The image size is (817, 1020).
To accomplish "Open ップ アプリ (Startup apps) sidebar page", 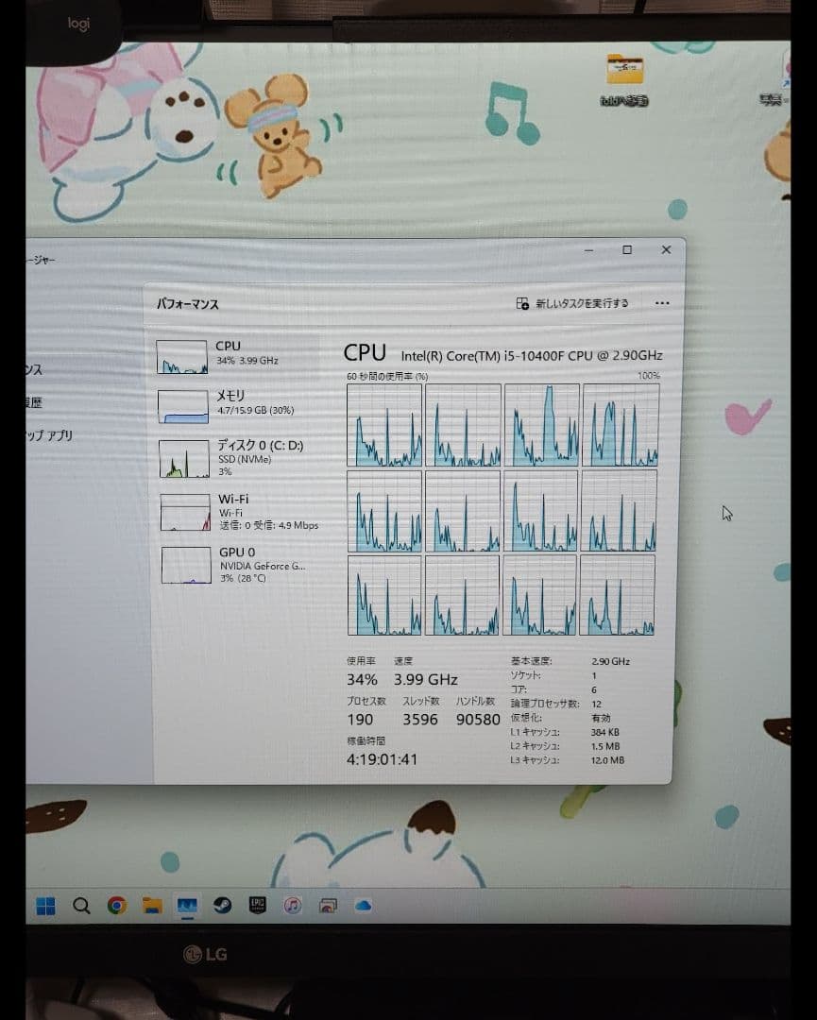I will [49, 435].
